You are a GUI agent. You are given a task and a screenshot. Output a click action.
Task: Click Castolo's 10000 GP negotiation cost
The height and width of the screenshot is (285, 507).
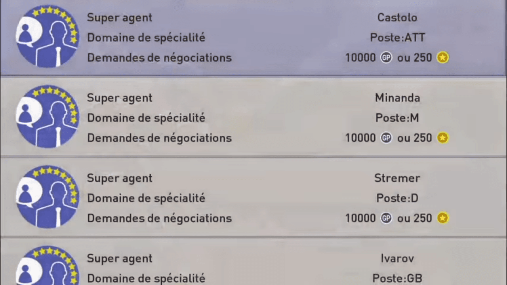point(360,58)
